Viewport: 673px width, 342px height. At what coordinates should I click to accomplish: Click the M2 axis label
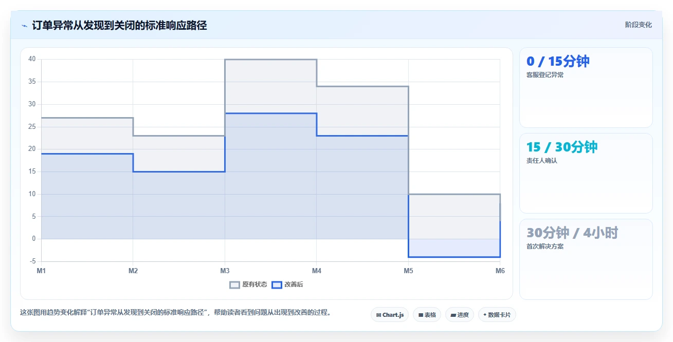point(133,271)
